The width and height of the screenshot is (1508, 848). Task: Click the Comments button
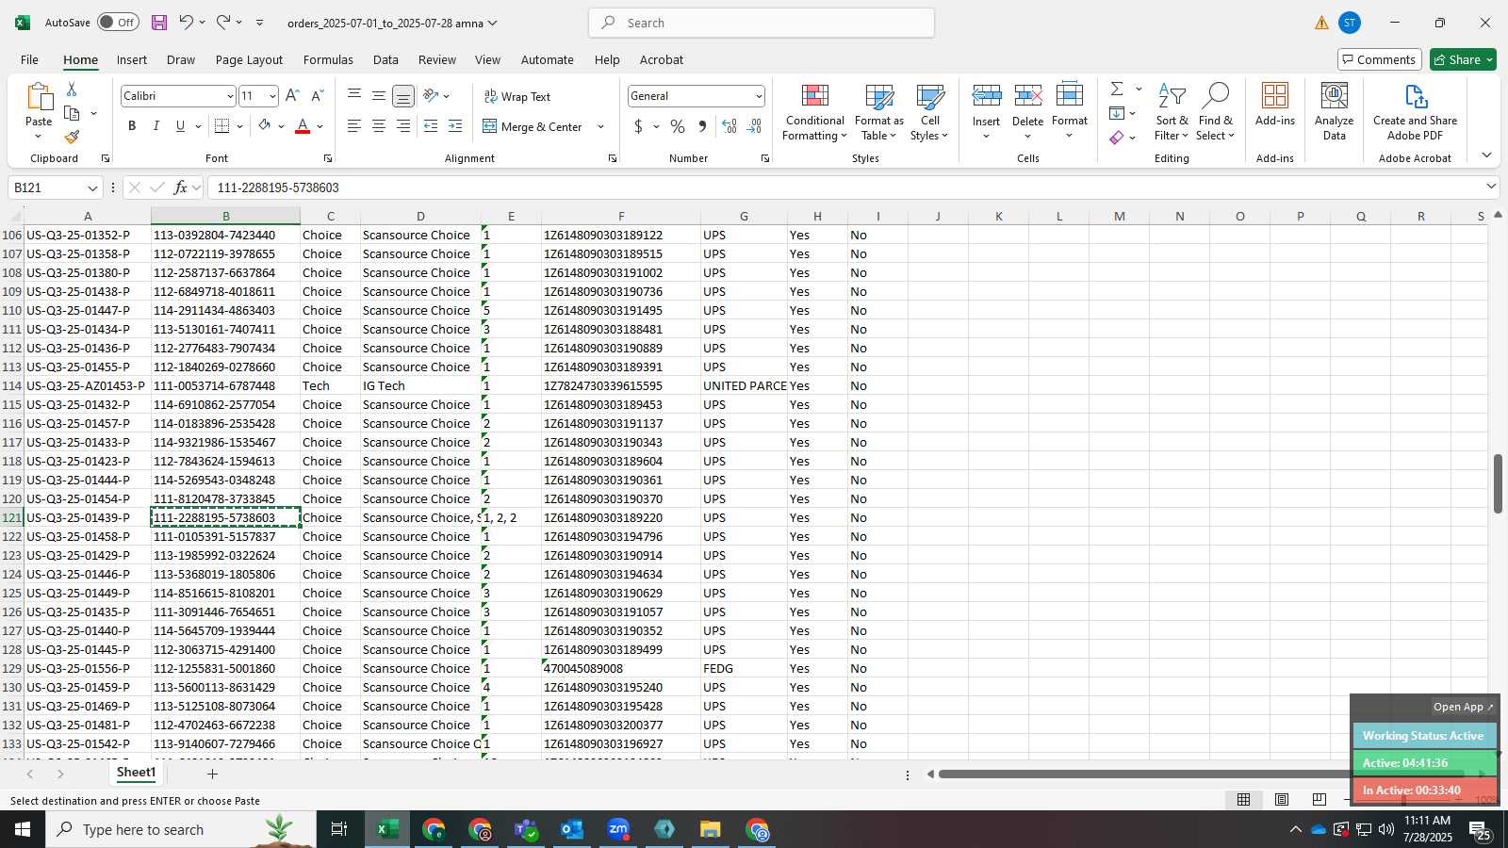1379,59
